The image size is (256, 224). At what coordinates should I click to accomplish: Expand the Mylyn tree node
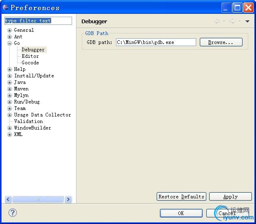click(x=9, y=95)
